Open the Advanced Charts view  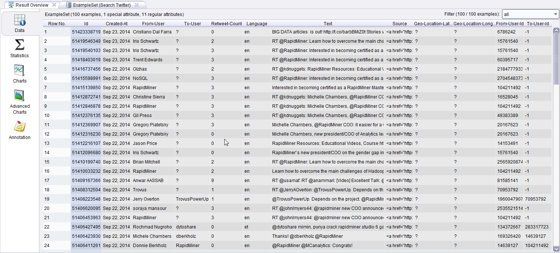pos(19,101)
